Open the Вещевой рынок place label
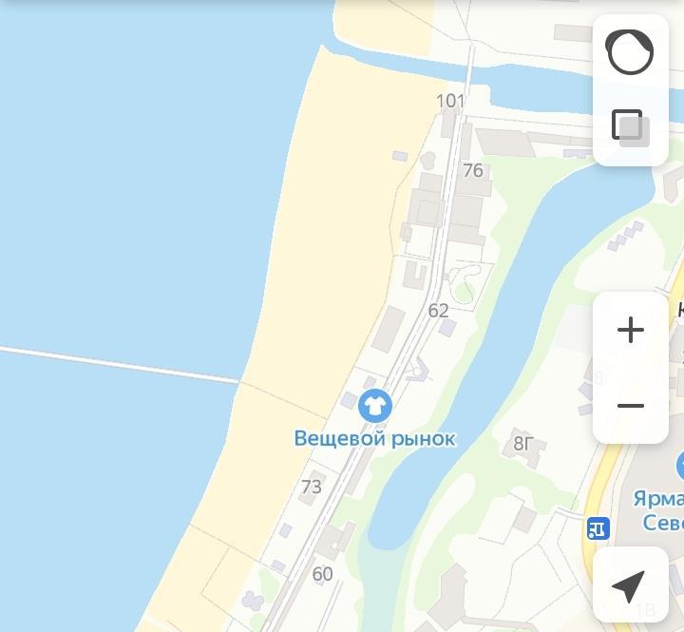 point(374,439)
